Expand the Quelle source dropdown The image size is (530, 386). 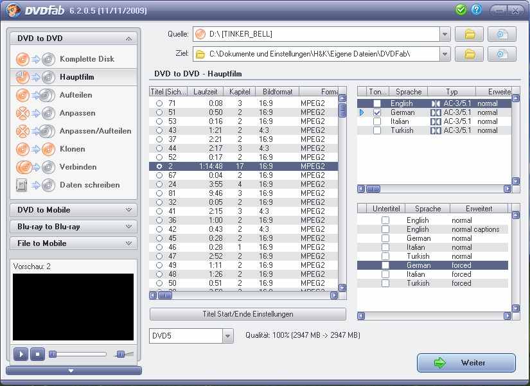click(x=445, y=34)
